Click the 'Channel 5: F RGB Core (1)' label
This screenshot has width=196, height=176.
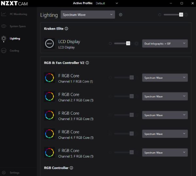click(76, 156)
